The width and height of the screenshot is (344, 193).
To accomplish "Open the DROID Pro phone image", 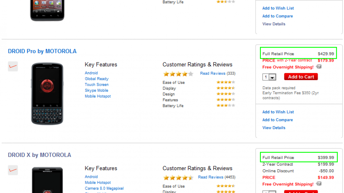I will pyautogui.click(x=47, y=93).
